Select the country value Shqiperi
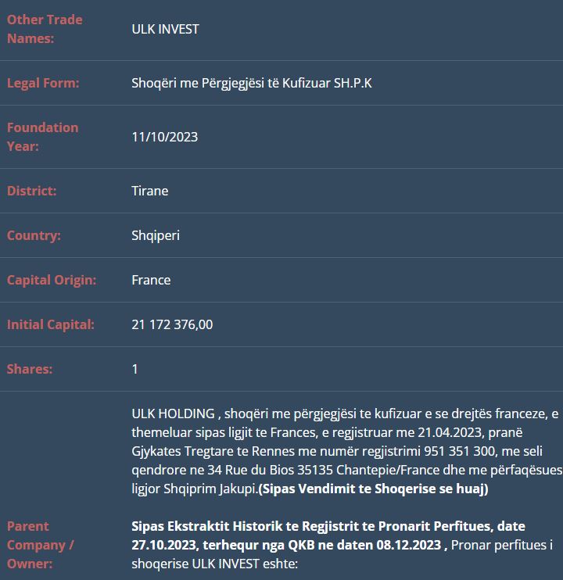 (x=155, y=235)
